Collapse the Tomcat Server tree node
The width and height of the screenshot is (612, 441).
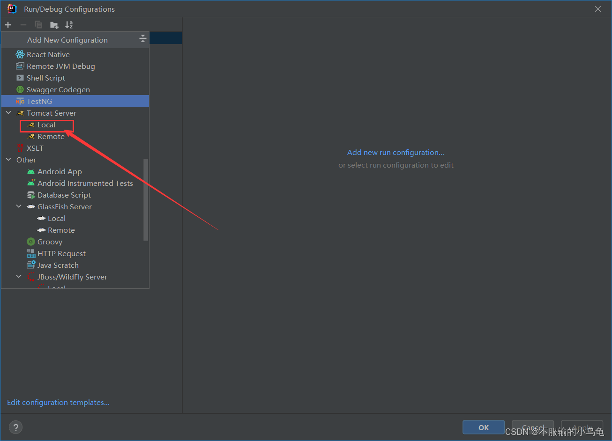(x=8, y=113)
